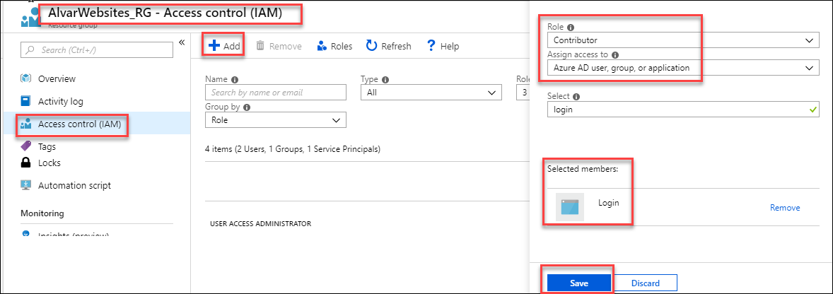This screenshot has width=833, height=294.
Task: Open the Roles toolbar item
Action: tap(334, 46)
